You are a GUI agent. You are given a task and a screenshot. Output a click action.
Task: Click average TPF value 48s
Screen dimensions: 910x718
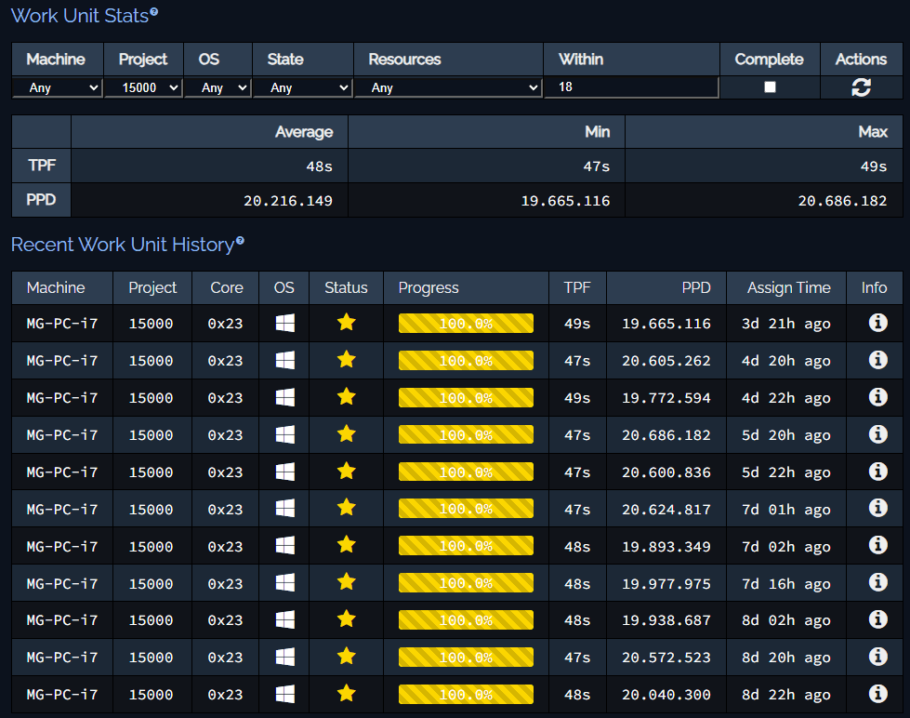tap(319, 166)
